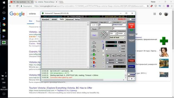Click the blue Err block icon
Viewport: 174px width, 98px height.
tap(94, 66)
